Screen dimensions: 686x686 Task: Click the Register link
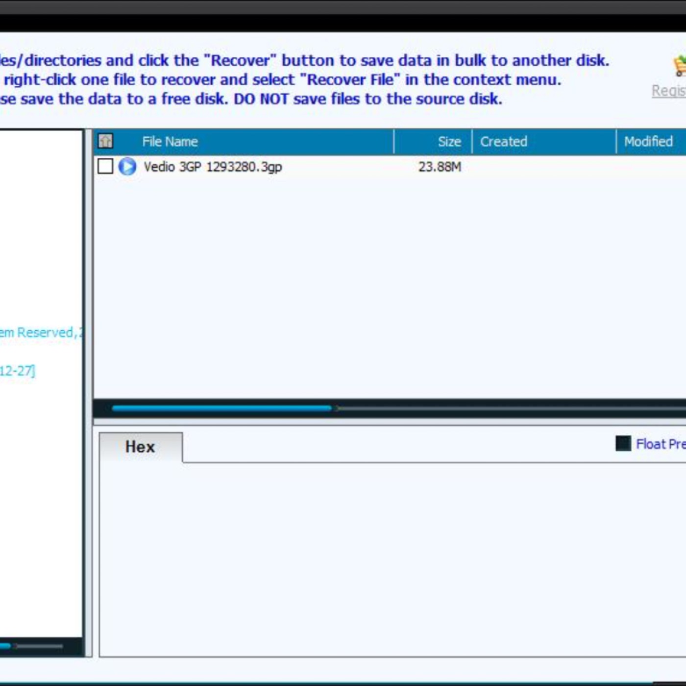(668, 91)
